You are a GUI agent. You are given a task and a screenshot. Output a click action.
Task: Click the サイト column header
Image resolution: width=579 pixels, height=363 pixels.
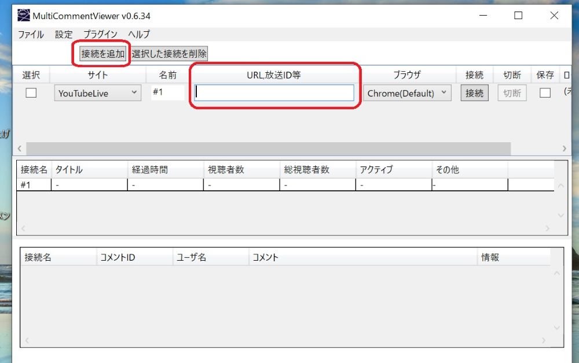[97, 75]
